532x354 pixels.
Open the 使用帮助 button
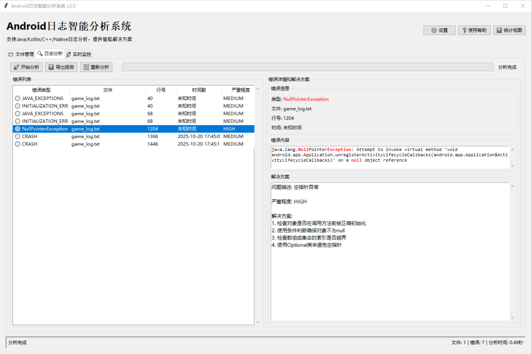[474, 30]
